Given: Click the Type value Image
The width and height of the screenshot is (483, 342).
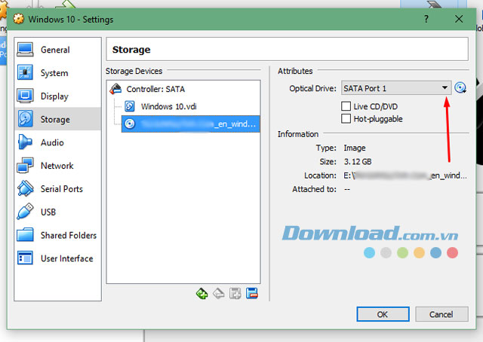Looking at the screenshot, I should point(355,148).
